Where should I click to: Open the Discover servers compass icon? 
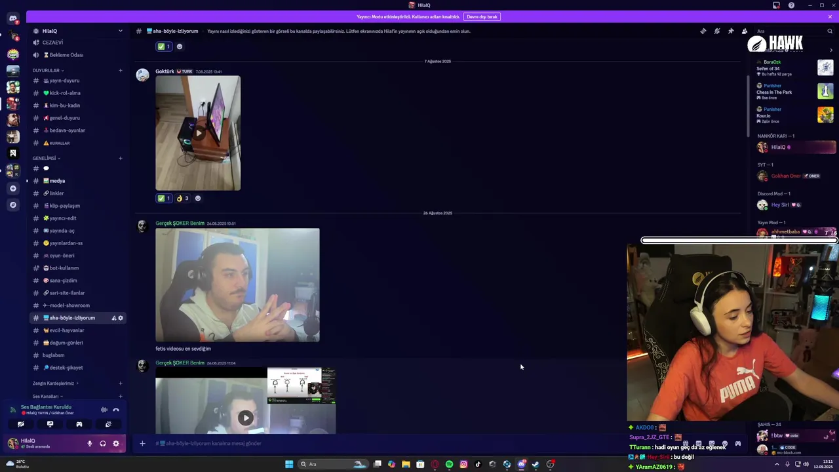point(12,205)
